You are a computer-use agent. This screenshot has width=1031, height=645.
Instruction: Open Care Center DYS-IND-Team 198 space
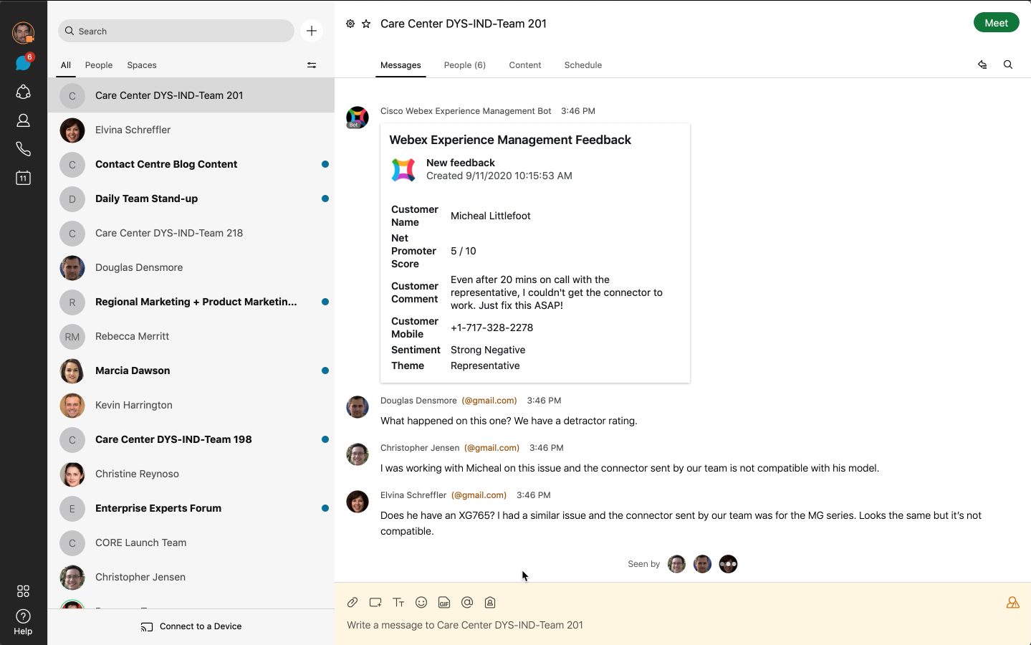coord(191,439)
